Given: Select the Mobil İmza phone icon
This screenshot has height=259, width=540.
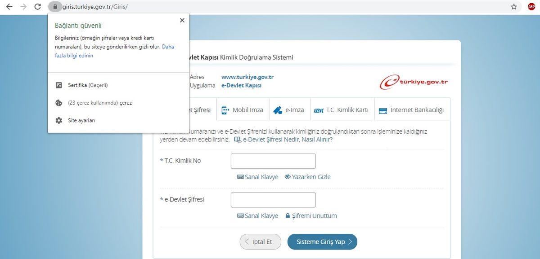Looking at the screenshot, I should click(224, 109).
